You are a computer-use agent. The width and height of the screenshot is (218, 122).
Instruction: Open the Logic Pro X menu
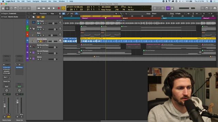coord(11,1)
